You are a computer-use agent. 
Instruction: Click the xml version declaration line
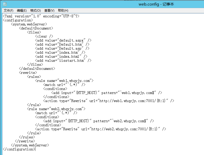click(x=41, y=16)
